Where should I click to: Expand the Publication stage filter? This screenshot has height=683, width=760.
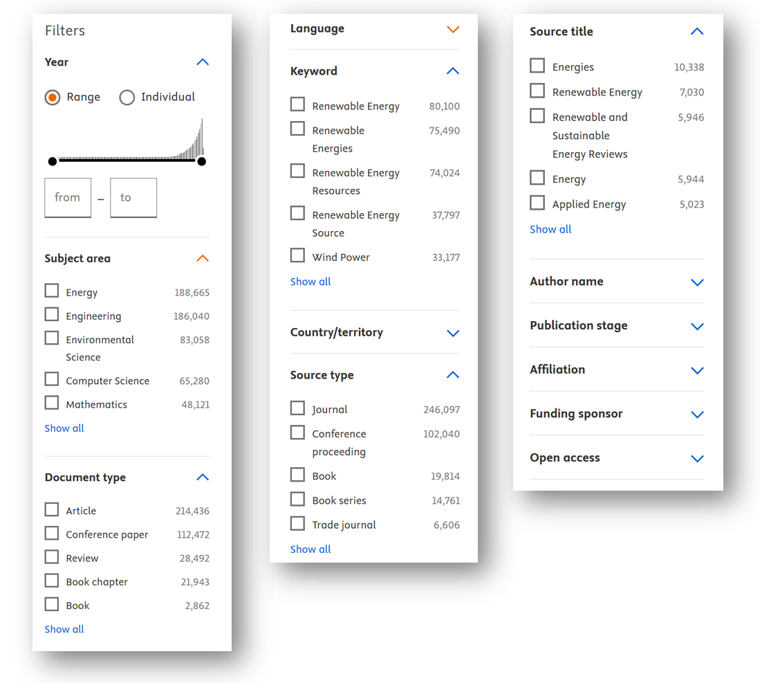pos(697,326)
